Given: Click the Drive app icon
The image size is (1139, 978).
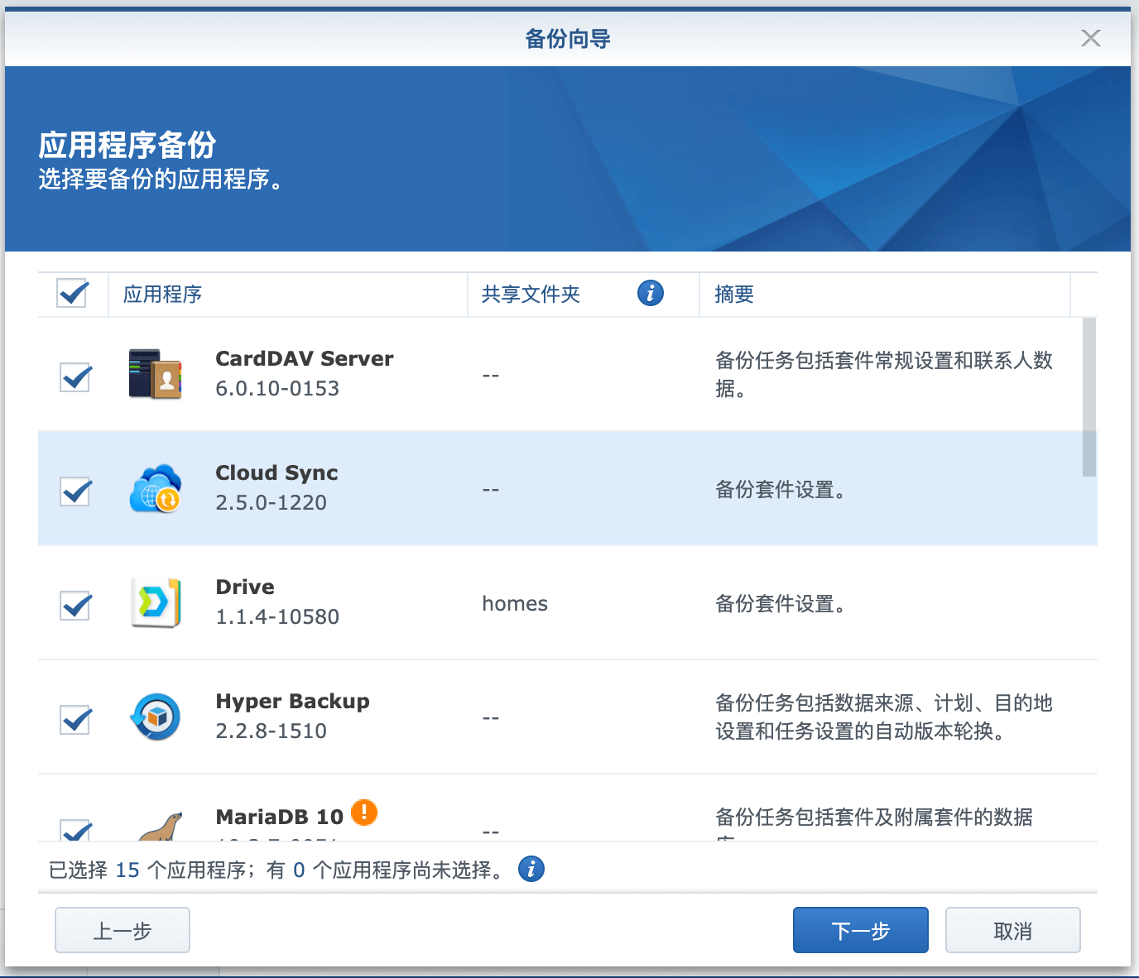Looking at the screenshot, I should [155, 602].
